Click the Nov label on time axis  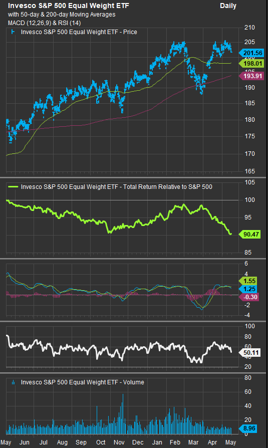pos(119,442)
